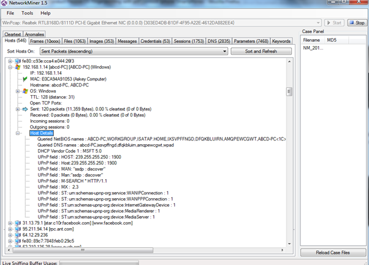Select the UPnP field M-SEARCH * HTTP/1.1 row
This screenshot has width=369, height=265.
point(72,181)
